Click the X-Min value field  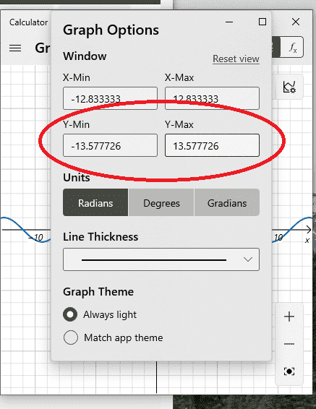[110, 98]
